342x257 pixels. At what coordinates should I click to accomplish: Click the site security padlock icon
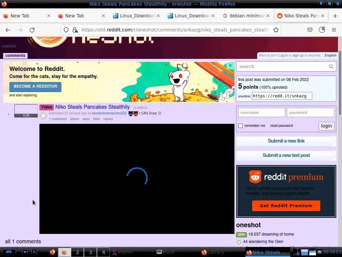(75, 30)
